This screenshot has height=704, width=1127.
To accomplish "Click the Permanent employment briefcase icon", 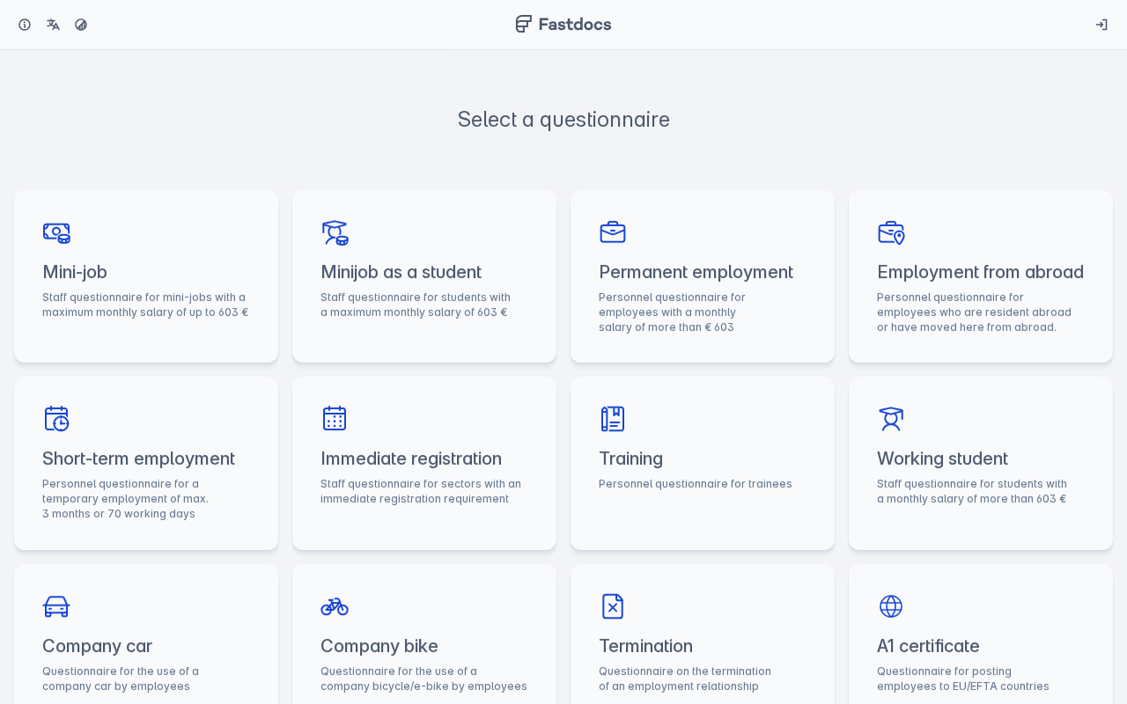I will click(613, 232).
